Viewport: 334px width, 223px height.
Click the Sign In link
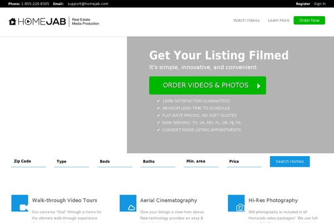click(x=320, y=4)
